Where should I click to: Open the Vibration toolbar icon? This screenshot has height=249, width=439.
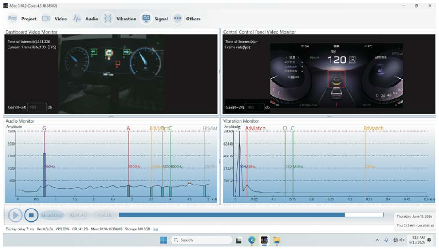tap(108, 19)
